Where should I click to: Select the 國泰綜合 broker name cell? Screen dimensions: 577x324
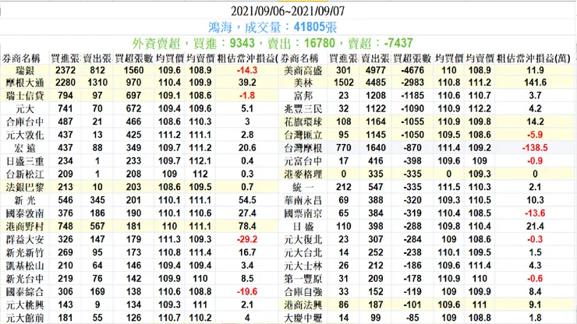pos(25,291)
